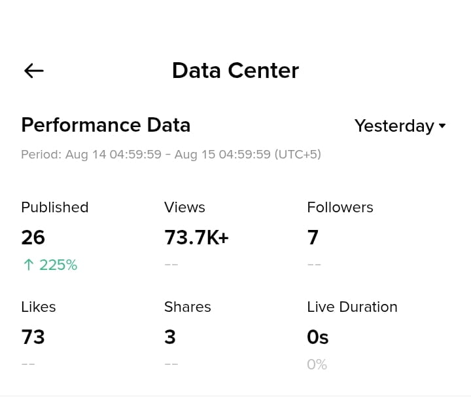
Task: Tap the Likes metric label
Action: (39, 307)
